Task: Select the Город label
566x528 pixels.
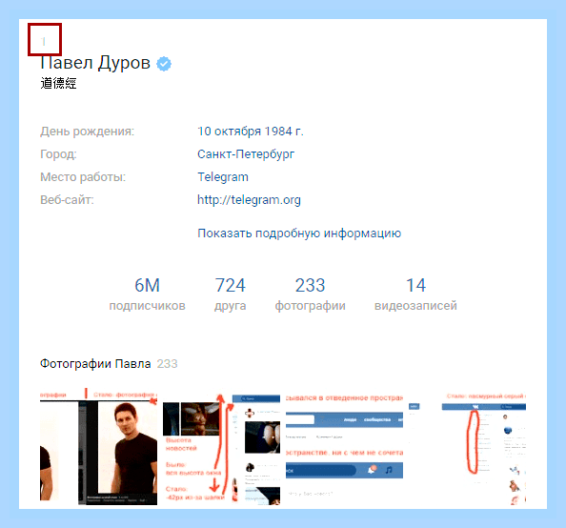Action: (58, 154)
